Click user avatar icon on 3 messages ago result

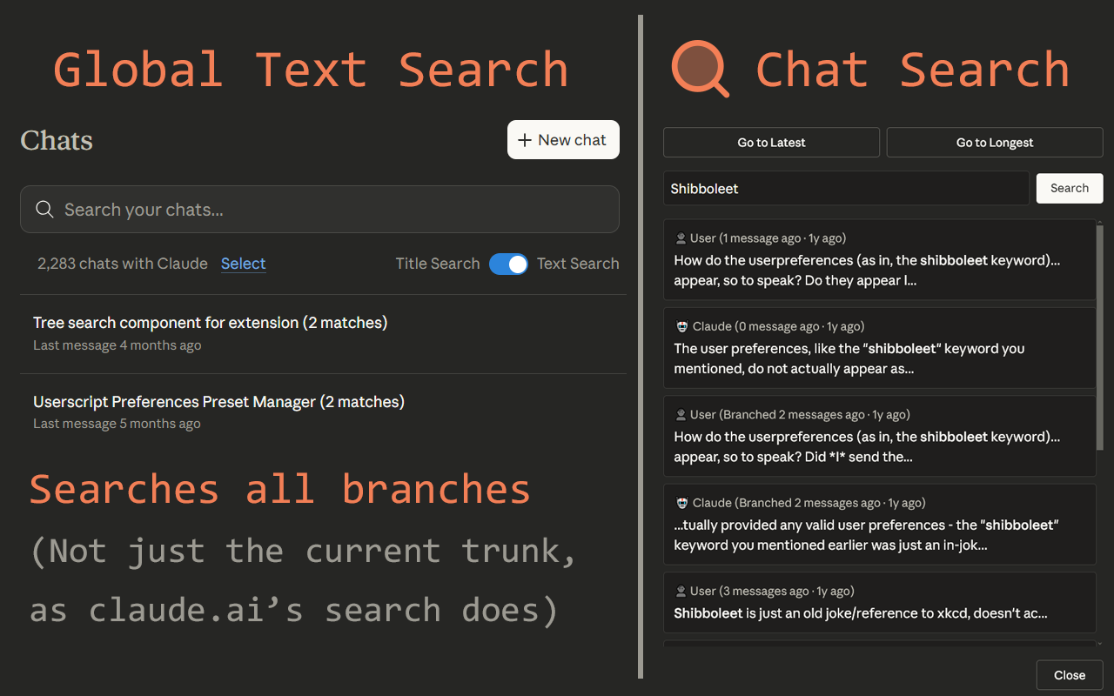pyautogui.click(x=681, y=592)
